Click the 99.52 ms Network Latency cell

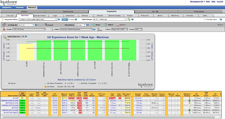point(154,103)
